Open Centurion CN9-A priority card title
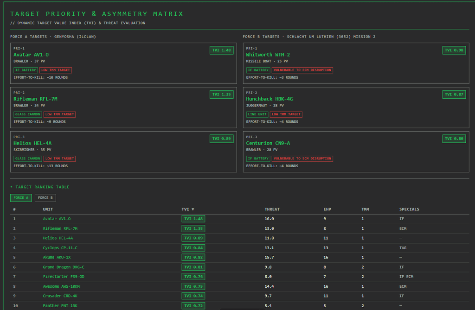The image size is (475, 310). [x=268, y=143]
